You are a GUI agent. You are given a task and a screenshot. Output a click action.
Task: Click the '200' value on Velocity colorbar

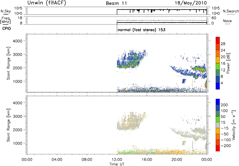224,105
